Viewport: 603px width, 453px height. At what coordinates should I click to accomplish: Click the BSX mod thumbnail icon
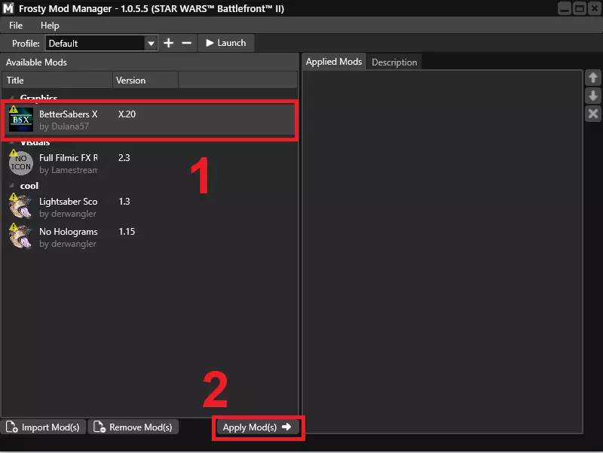point(21,120)
